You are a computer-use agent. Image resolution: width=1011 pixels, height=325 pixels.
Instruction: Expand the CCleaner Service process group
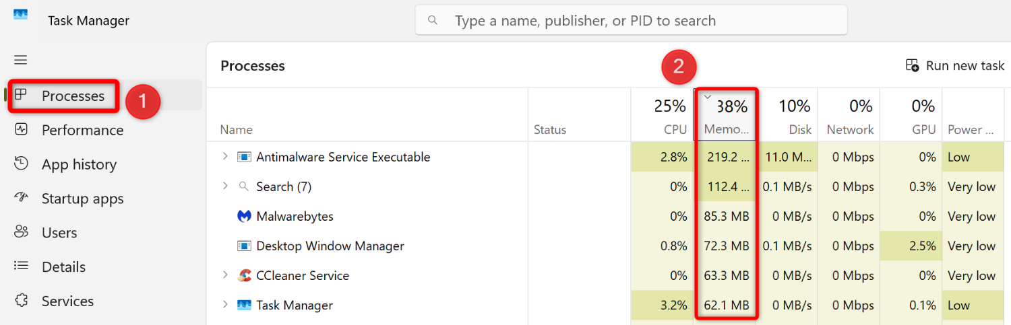[225, 275]
